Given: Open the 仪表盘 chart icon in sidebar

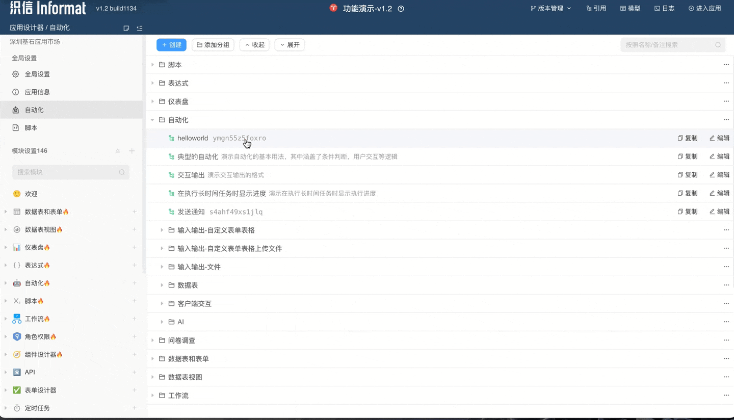Looking at the screenshot, I should point(16,247).
